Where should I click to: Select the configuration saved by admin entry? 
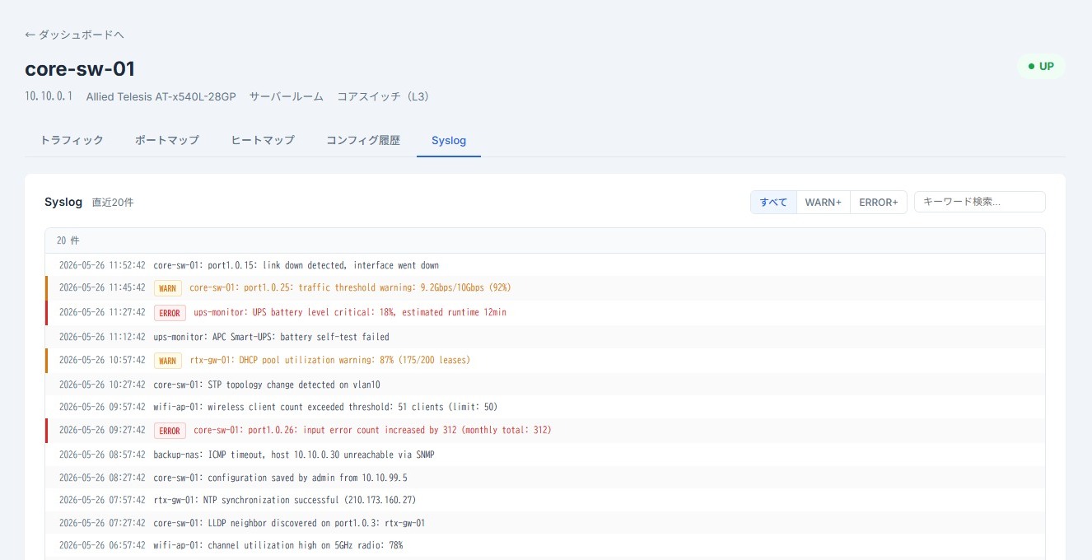pos(545,478)
